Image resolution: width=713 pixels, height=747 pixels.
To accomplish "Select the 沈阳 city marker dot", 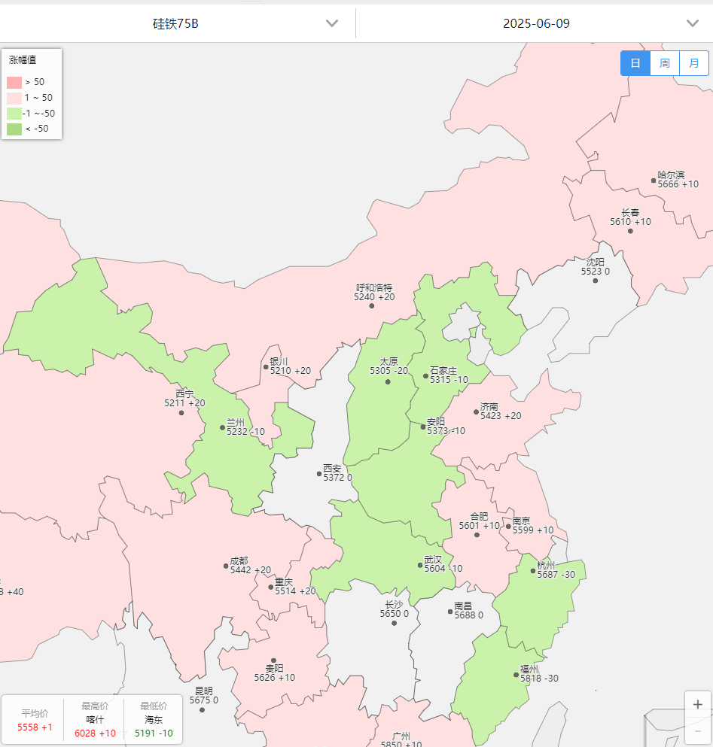I will [596, 281].
